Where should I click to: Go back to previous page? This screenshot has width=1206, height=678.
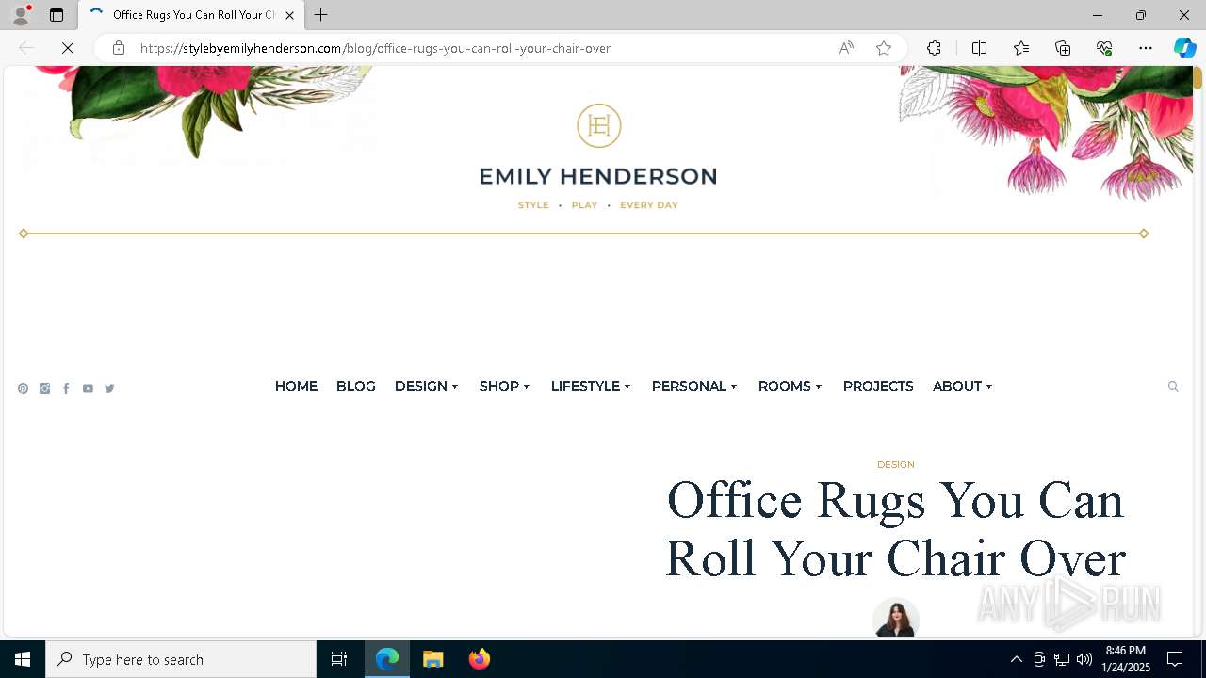pyautogui.click(x=26, y=48)
